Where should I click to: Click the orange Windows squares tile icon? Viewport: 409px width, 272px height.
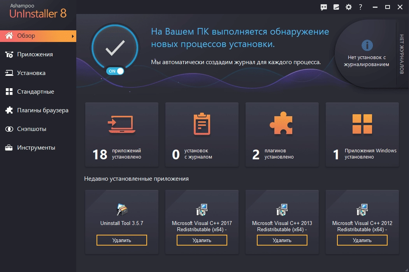tap(362, 124)
